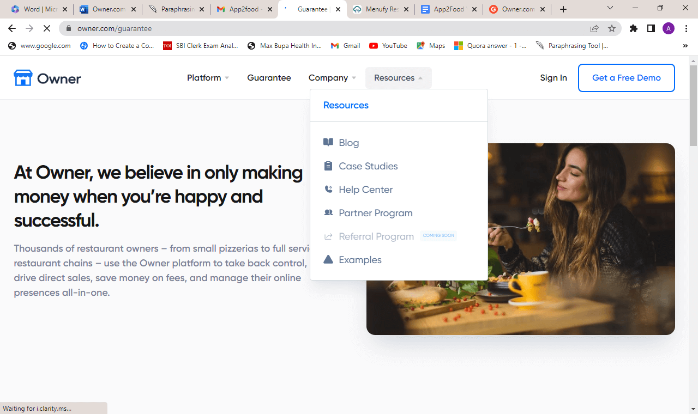Image resolution: width=698 pixels, height=414 pixels.
Task: Stop loading the page with X button
Action: [x=47, y=28]
